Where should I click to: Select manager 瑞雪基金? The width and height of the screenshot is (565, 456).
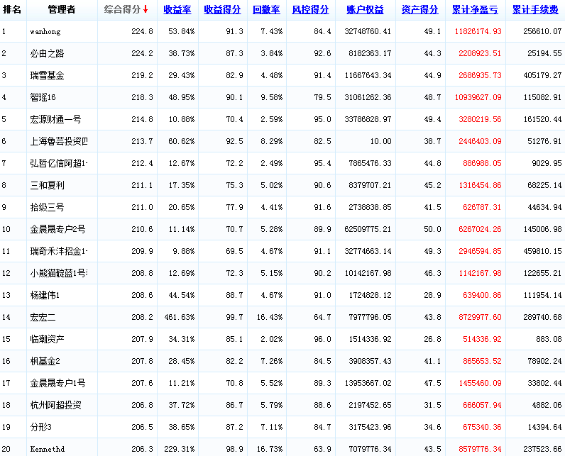click(x=47, y=75)
